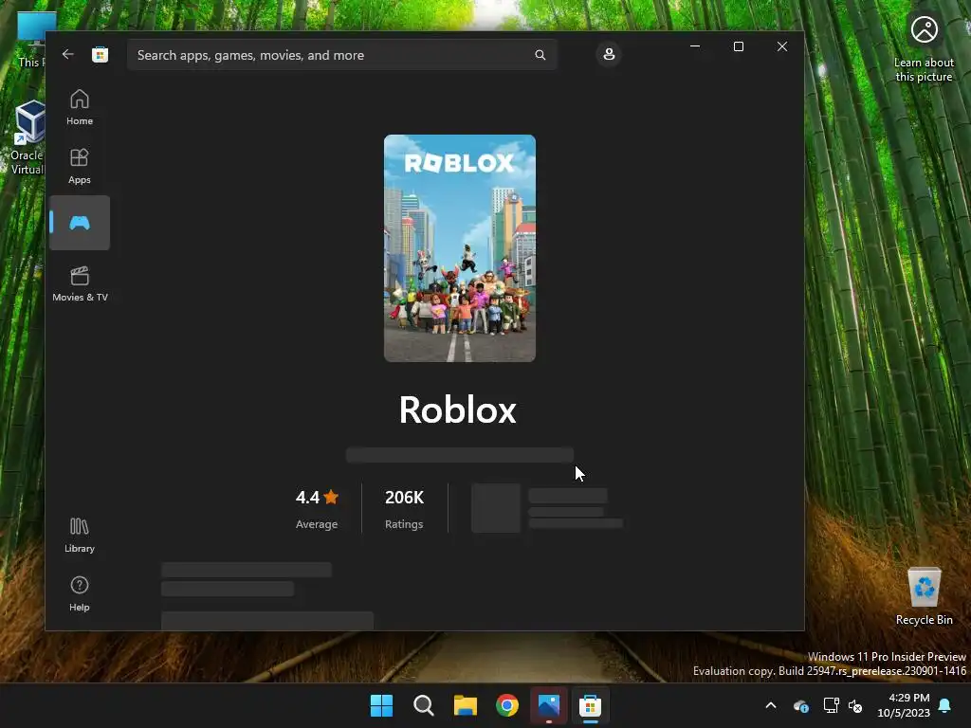This screenshot has width=971, height=728.
Task: Click the magnifier search icon in Store
Action: [540, 55]
